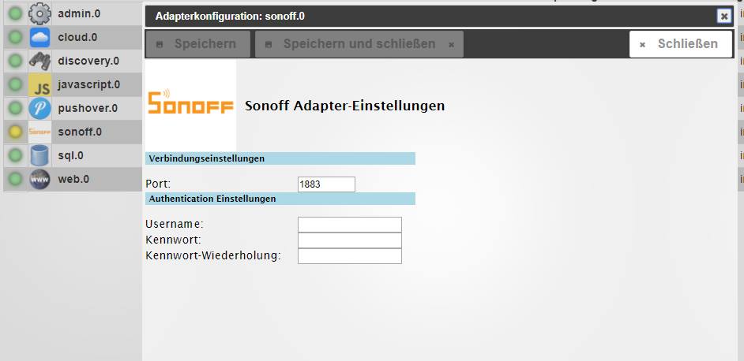Click the sql.0 database icon
Viewport: 744px width, 361px height.
(x=39, y=155)
